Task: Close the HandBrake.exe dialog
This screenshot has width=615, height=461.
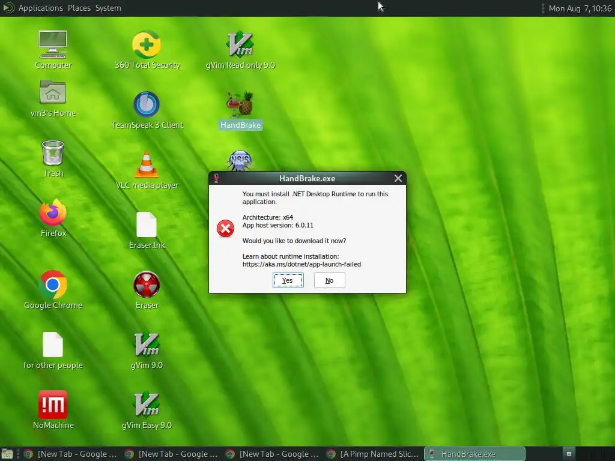Action: tap(398, 178)
